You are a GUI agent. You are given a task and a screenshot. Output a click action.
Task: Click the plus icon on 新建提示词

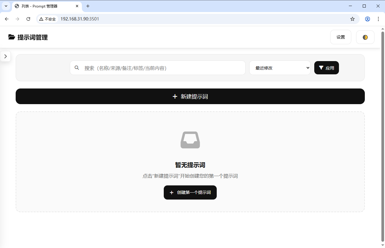coord(175,96)
